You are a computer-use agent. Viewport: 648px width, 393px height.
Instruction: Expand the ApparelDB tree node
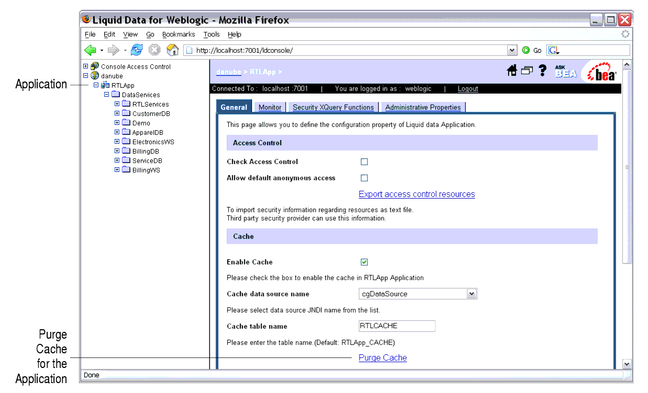click(117, 132)
